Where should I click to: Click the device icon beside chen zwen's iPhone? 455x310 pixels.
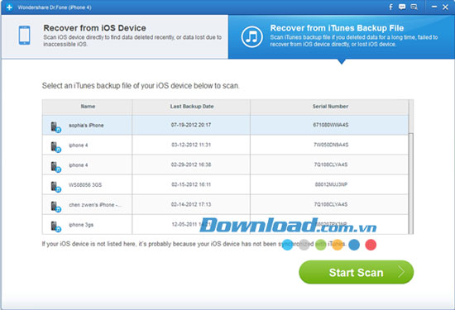(x=55, y=207)
